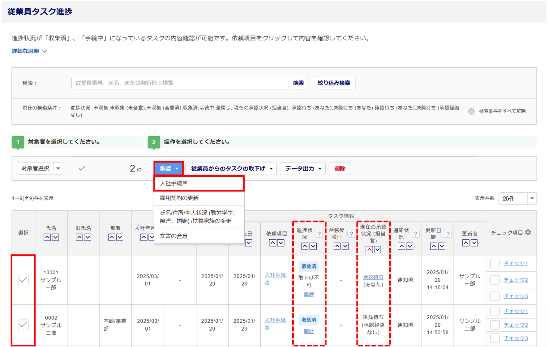Sort 通知状況 column ascending

pyautogui.click(x=401, y=246)
